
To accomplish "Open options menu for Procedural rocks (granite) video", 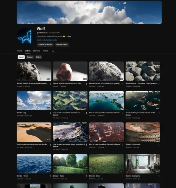I will [x=123, y=84].
